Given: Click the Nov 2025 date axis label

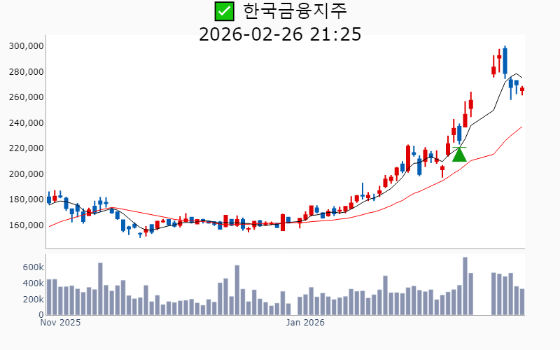Looking at the screenshot, I should point(60,323).
